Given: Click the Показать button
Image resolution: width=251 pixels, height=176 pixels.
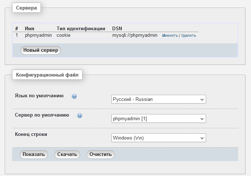Looking at the screenshot, I should (x=34, y=155).
